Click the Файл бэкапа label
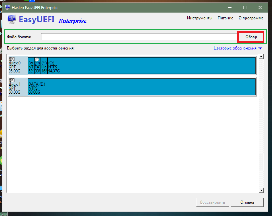The height and width of the screenshot is (216, 272). (19, 37)
